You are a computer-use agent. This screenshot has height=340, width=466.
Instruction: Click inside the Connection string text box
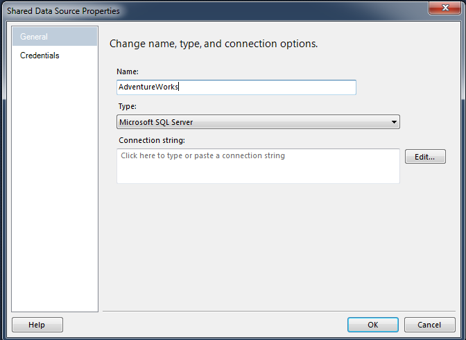pos(258,170)
